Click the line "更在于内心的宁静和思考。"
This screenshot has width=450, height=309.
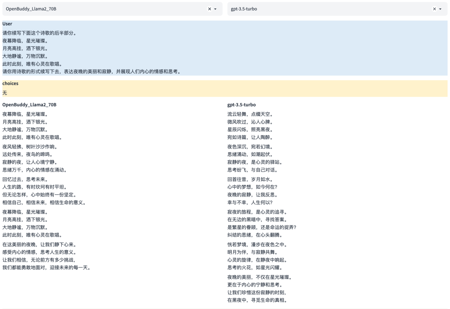[255, 285]
